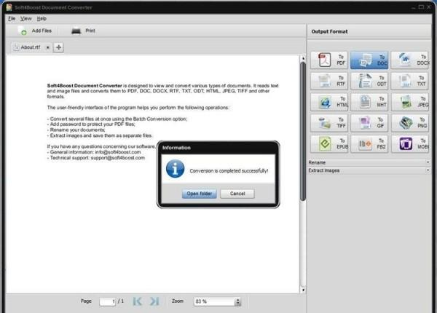Click the support@soft4boost.com email text

[118, 158]
